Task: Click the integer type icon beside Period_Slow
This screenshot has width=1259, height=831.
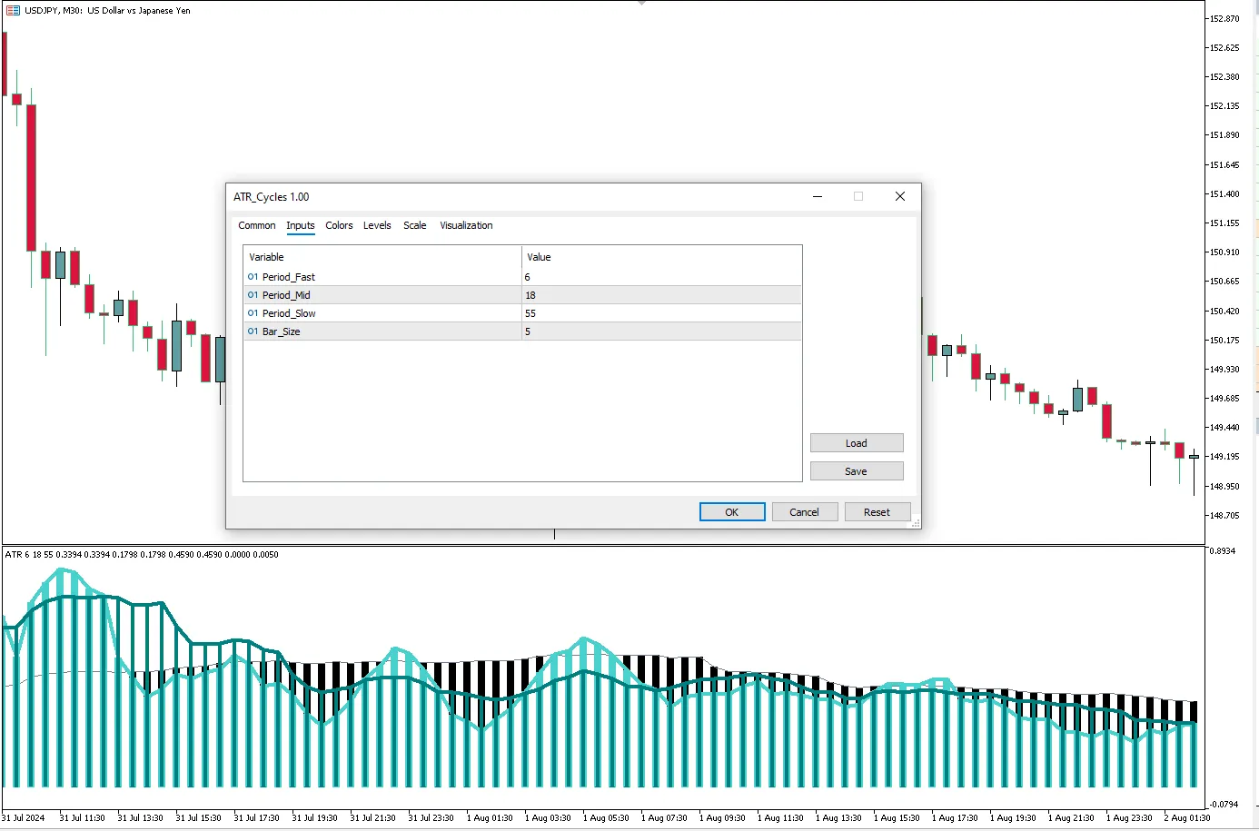Action: pyautogui.click(x=253, y=313)
